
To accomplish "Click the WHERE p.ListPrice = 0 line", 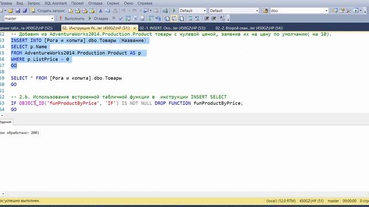I will [40, 59].
